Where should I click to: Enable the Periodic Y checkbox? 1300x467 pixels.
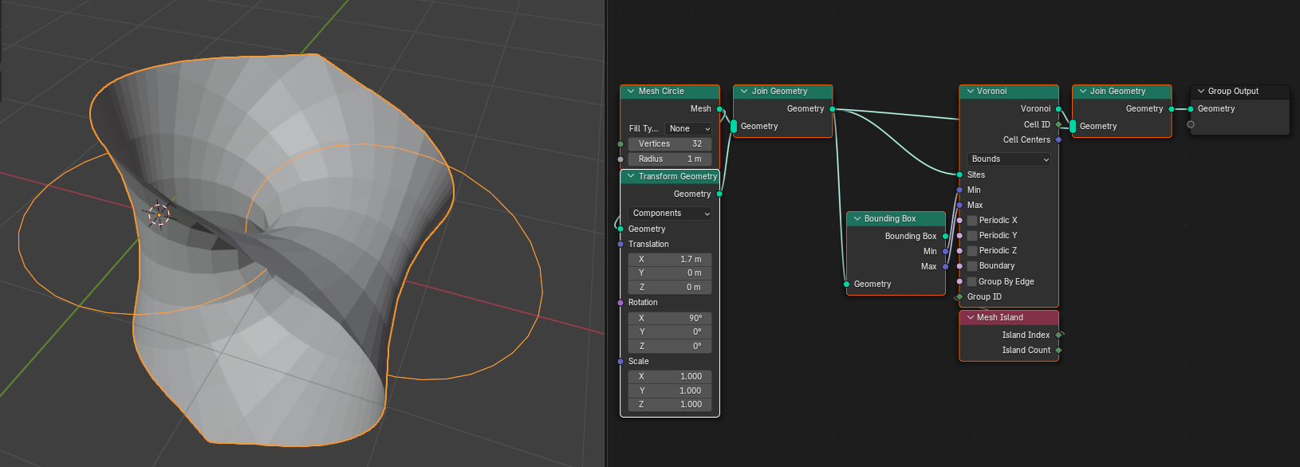pyautogui.click(x=972, y=236)
